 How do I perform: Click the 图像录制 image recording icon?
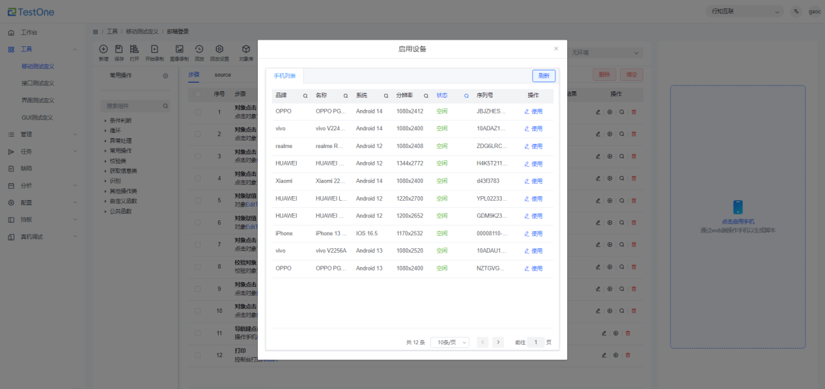(179, 49)
